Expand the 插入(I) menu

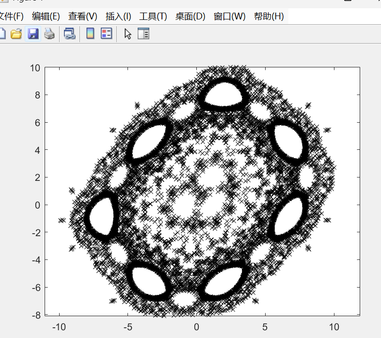118,16
